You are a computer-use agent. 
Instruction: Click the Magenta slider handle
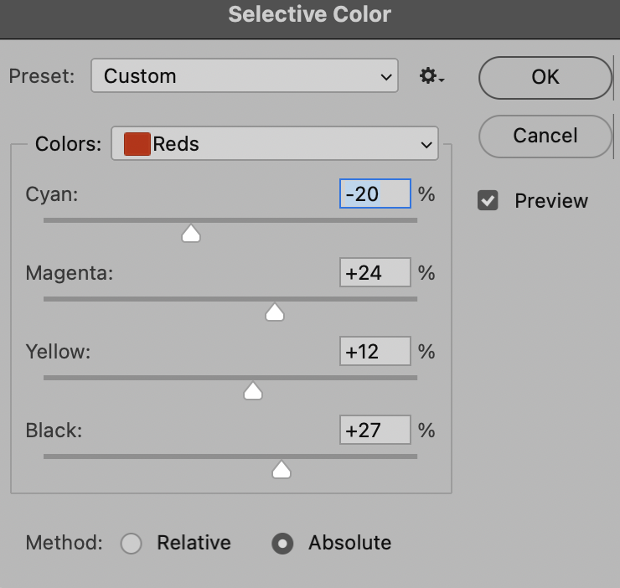[x=275, y=312]
